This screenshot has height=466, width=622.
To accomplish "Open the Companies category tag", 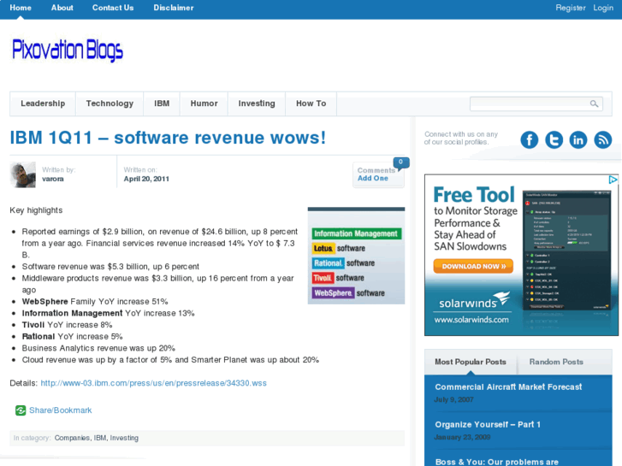I will 72,438.
